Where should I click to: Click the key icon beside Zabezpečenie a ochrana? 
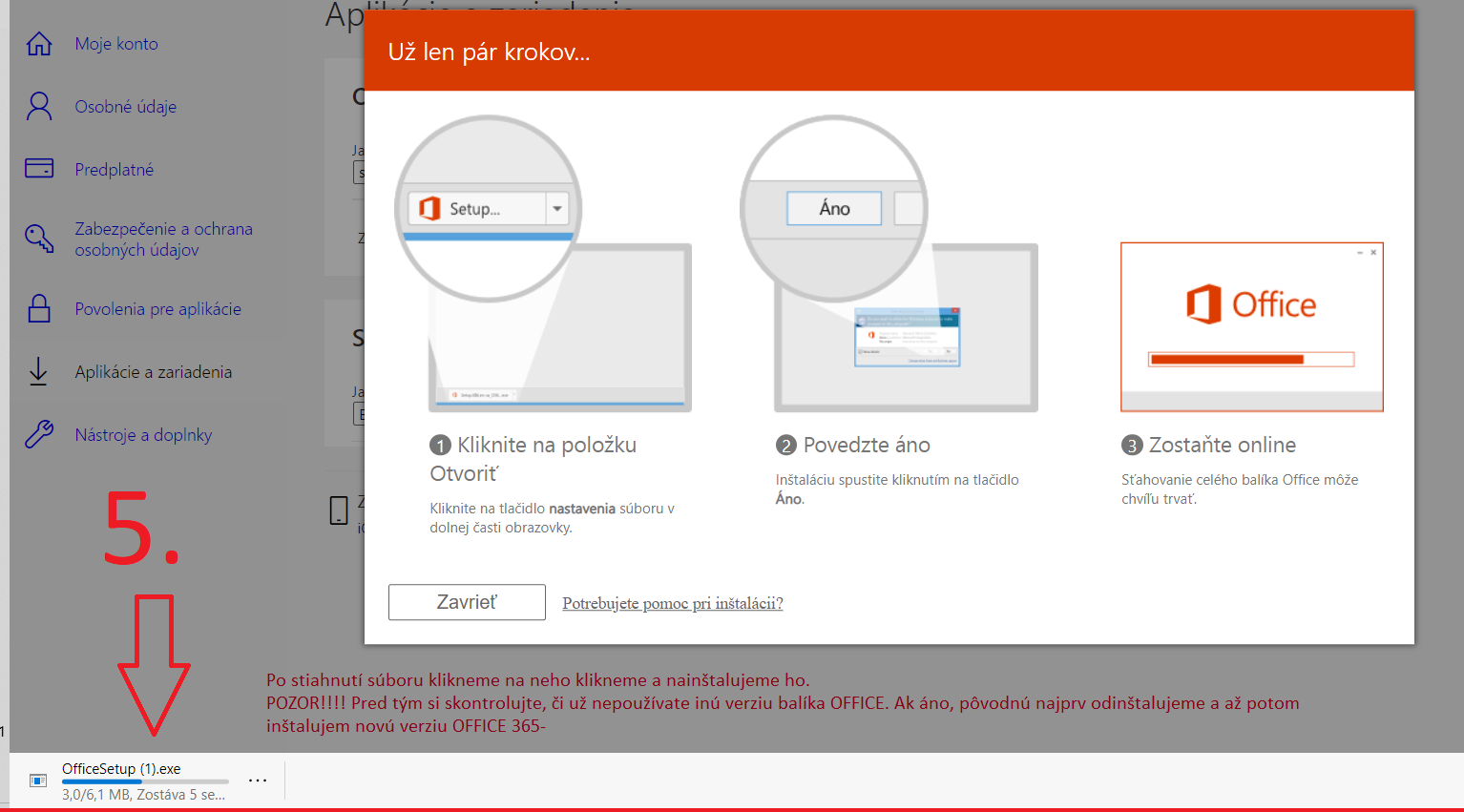point(39,239)
